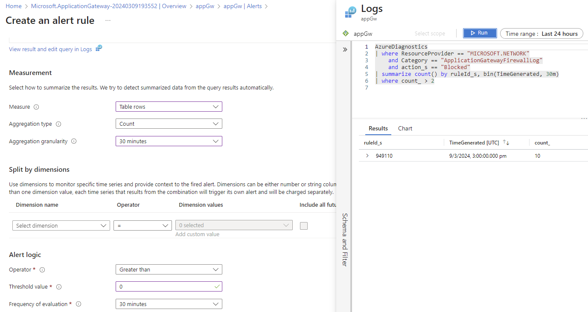Click the appGw scope name text
588x312 pixels.
363,34
